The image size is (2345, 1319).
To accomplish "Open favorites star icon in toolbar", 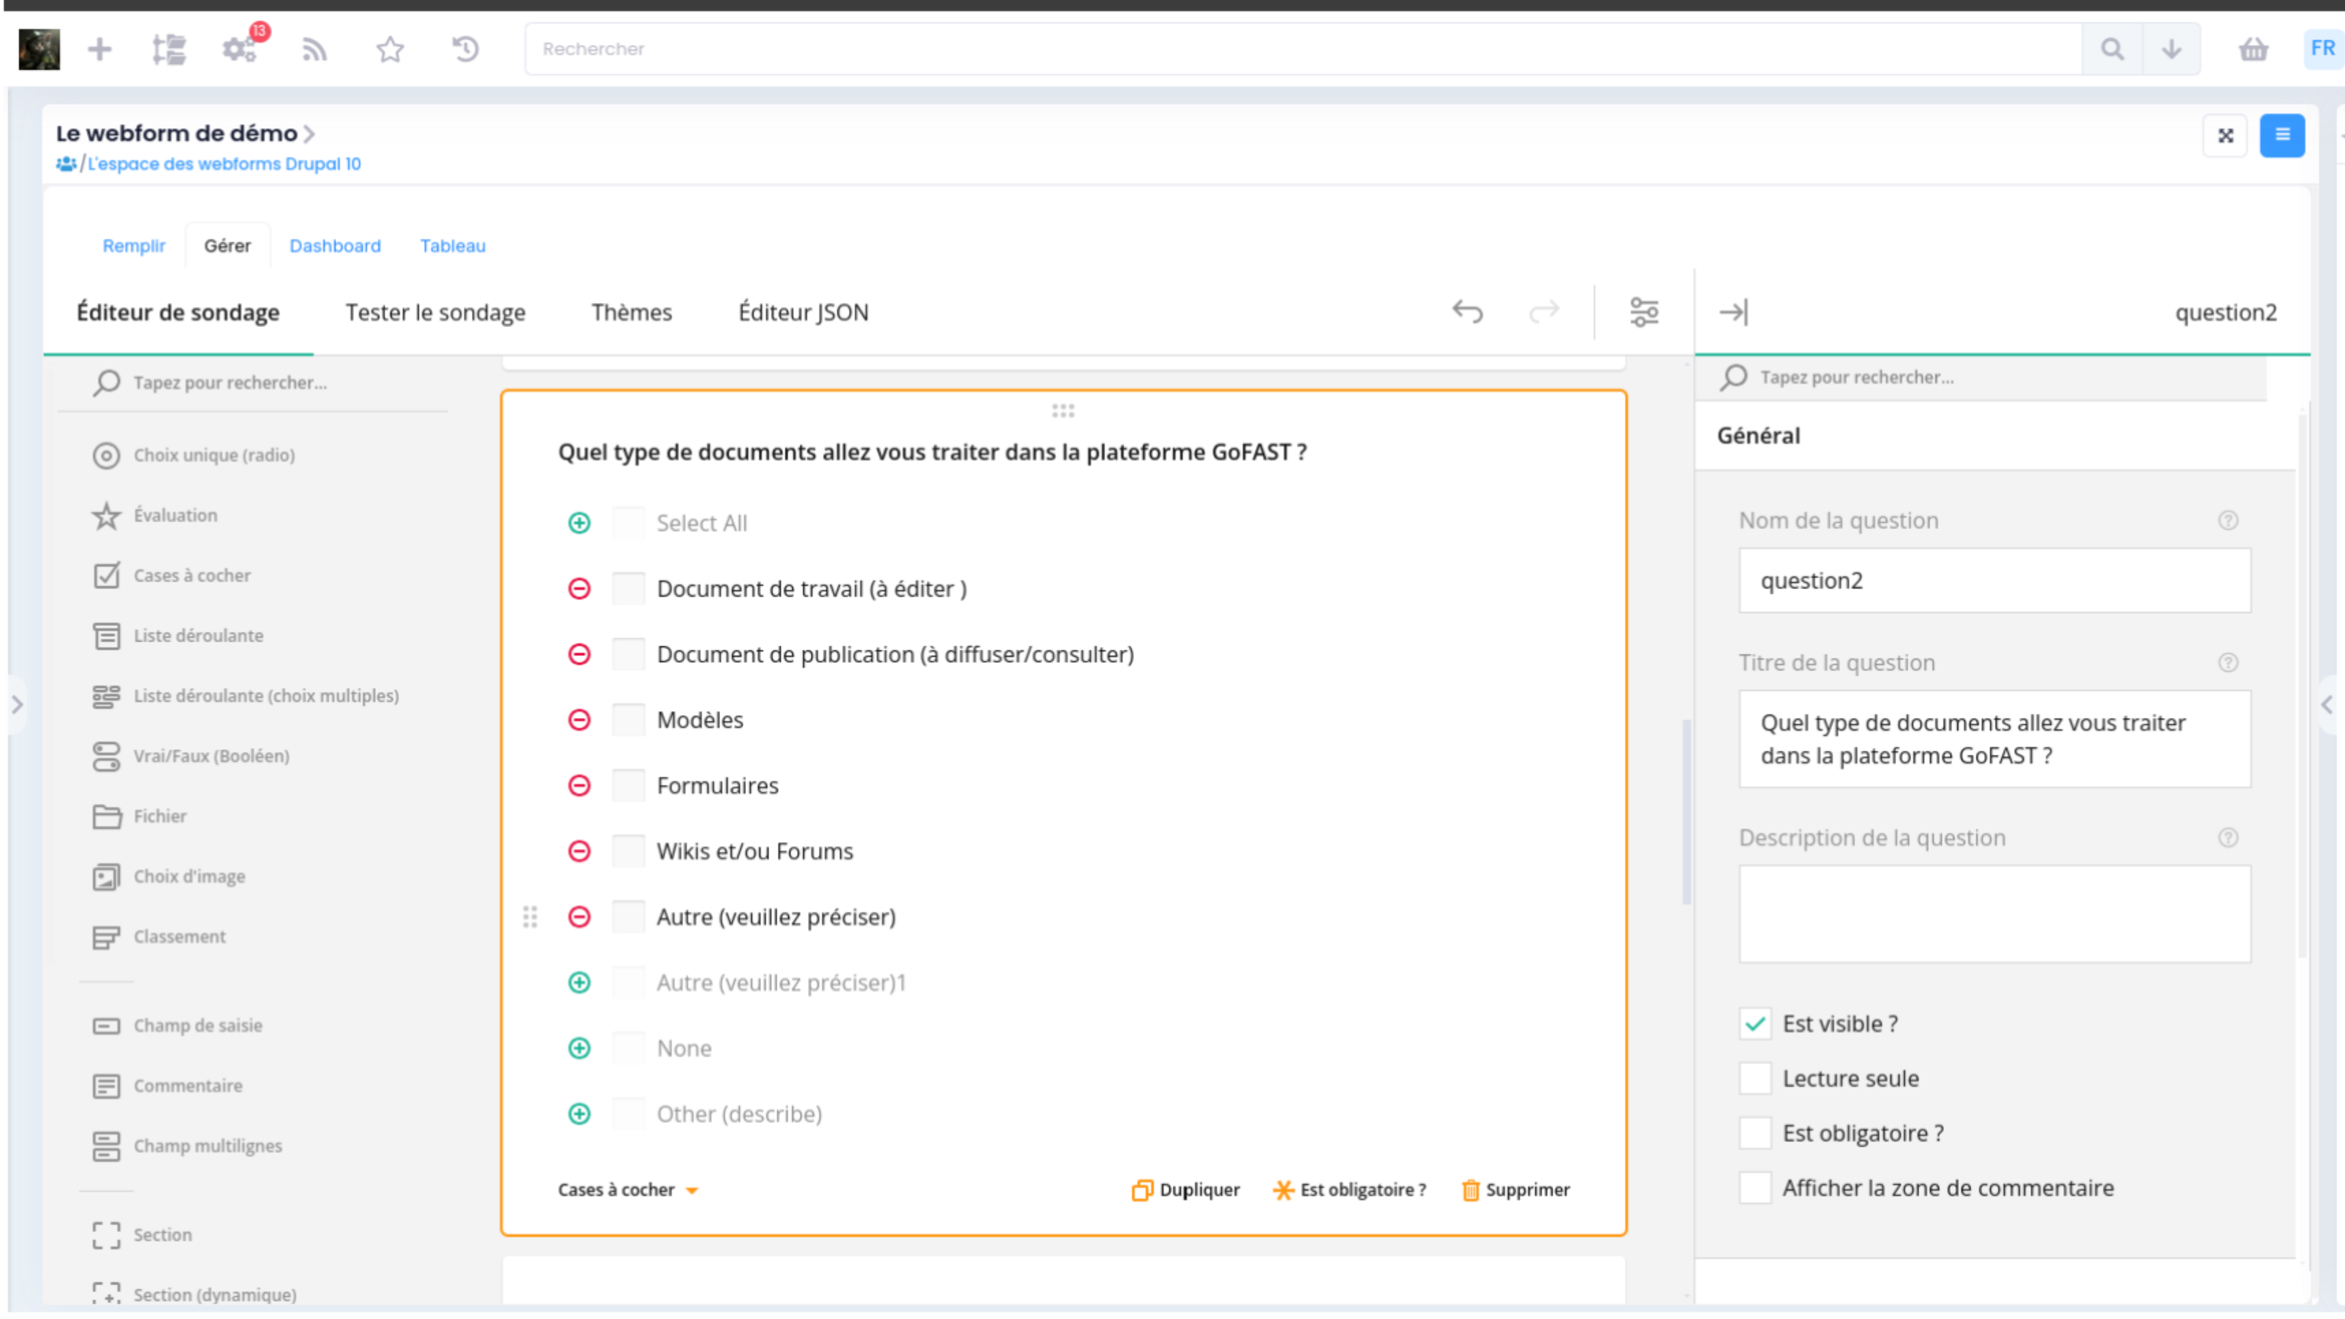I will point(390,49).
